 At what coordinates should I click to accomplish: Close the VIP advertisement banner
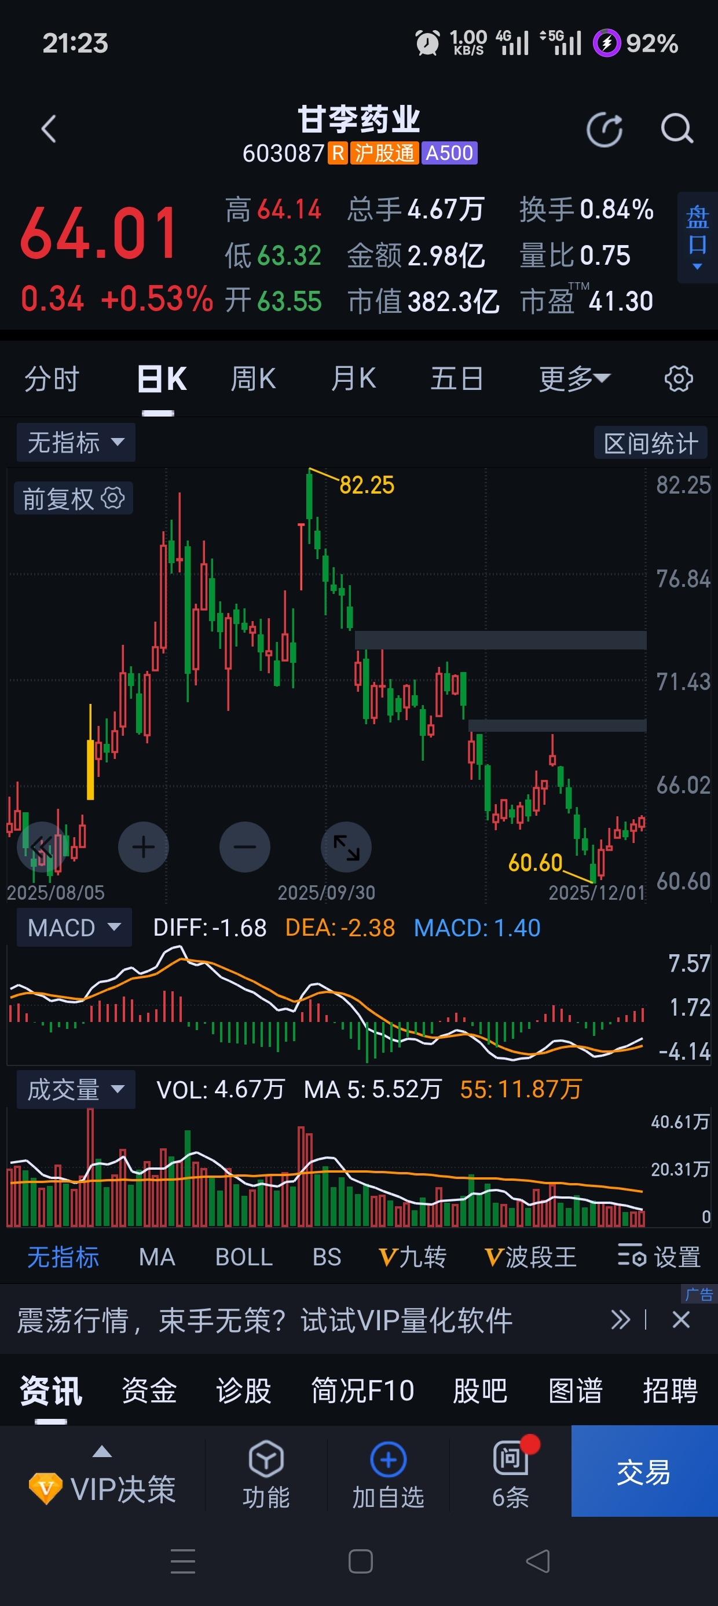681,1319
